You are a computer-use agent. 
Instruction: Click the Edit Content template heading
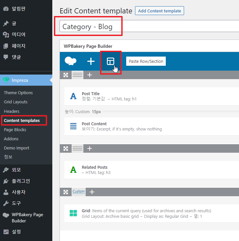tap(96, 11)
